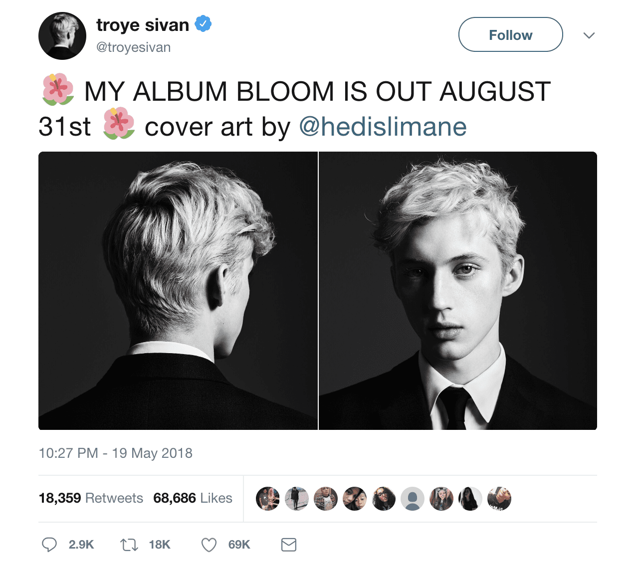
Task: Open the right album cover portrait
Action: coord(458,291)
